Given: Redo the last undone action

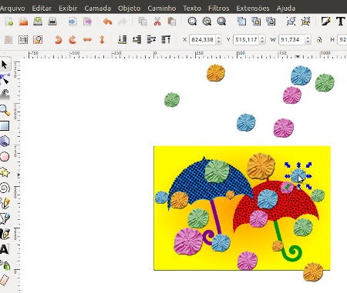Looking at the screenshot, I should pyautogui.click(x=123, y=22).
